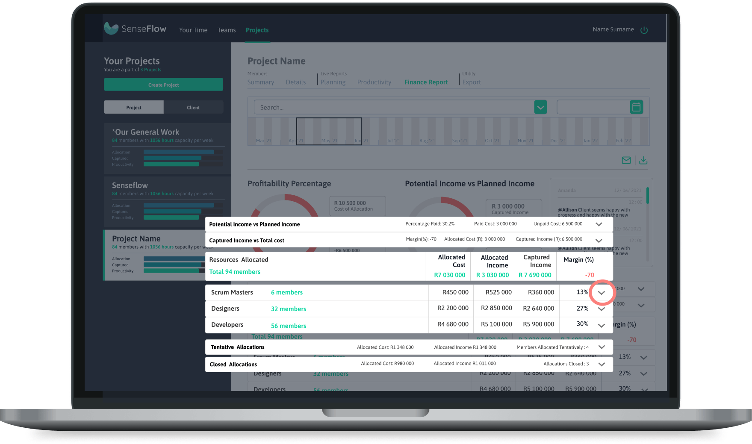Open the calendar date picker icon
Viewport: 752px width, 444px height.
pos(636,107)
